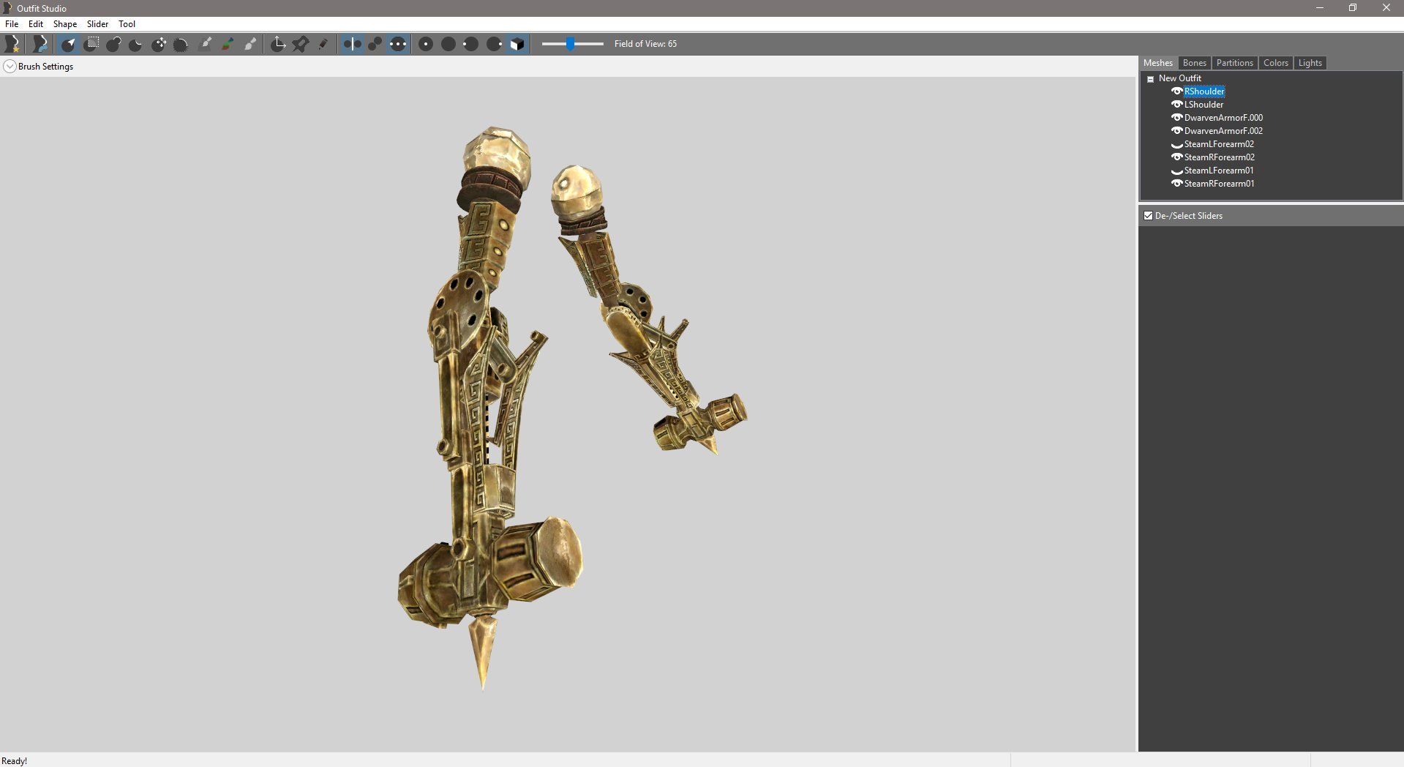
Task: Select the Smooth brush tool
Action: click(x=181, y=44)
